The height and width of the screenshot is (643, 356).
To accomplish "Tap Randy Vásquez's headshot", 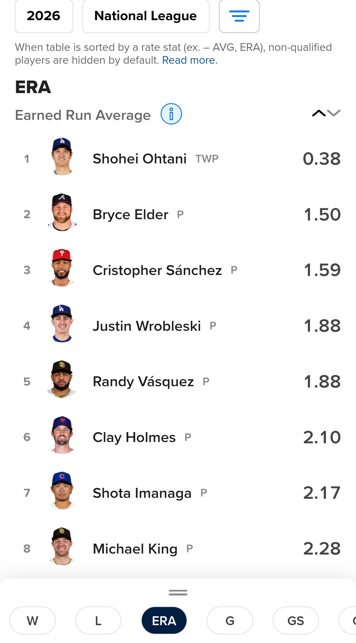I will tap(62, 380).
